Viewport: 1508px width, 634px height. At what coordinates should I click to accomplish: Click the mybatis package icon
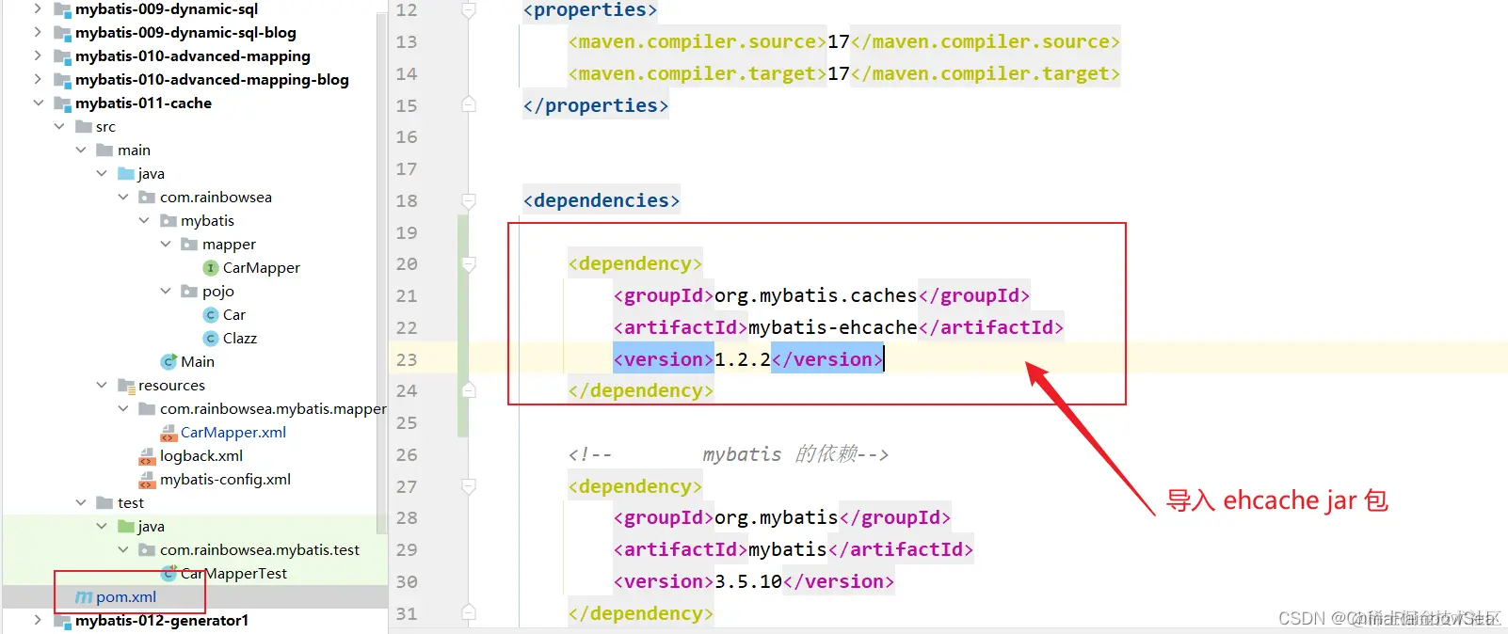(x=168, y=221)
